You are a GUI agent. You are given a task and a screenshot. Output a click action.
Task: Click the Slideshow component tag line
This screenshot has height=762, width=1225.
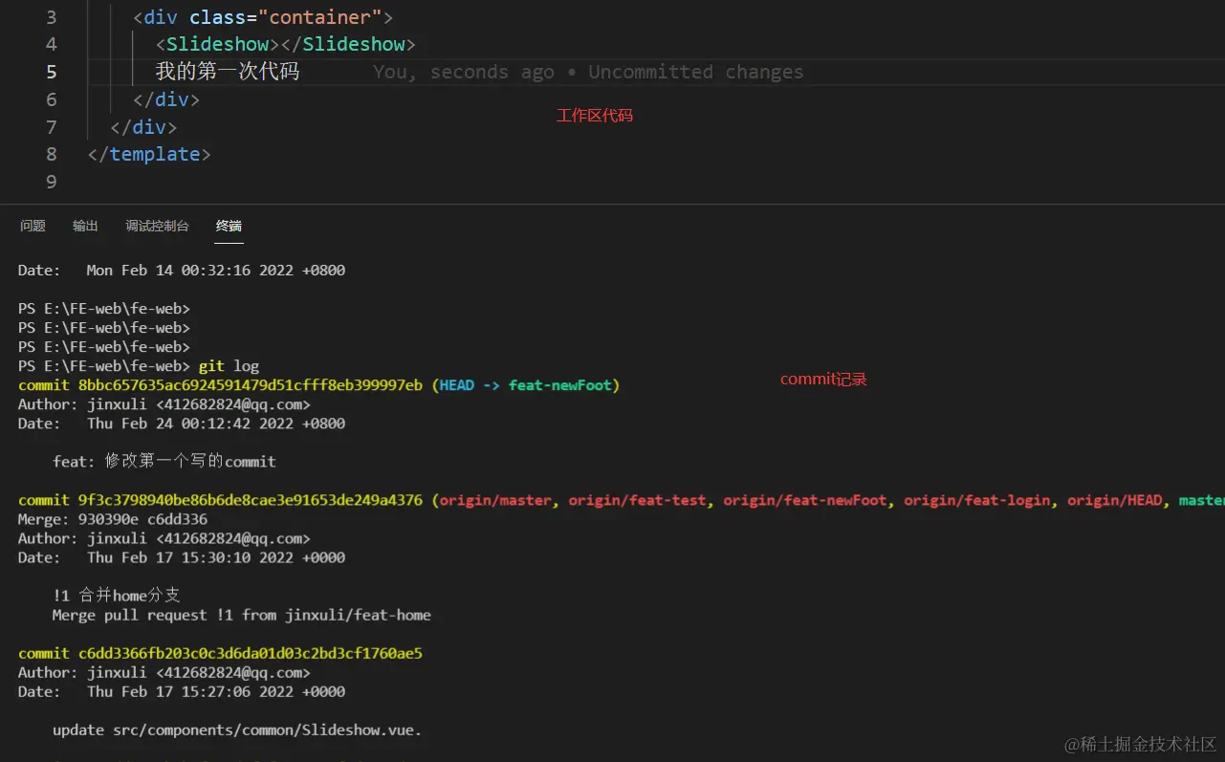click(286, 44)
